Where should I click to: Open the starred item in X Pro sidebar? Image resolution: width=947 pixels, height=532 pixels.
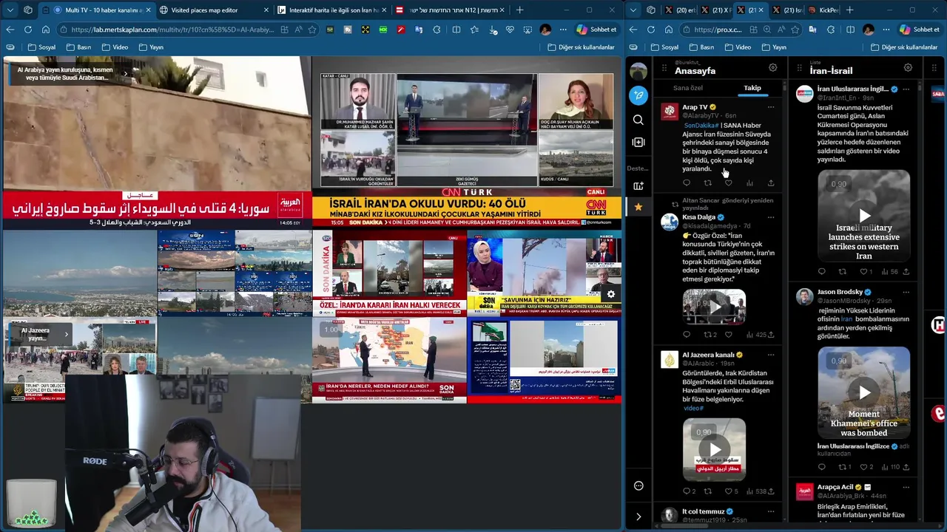638,207
